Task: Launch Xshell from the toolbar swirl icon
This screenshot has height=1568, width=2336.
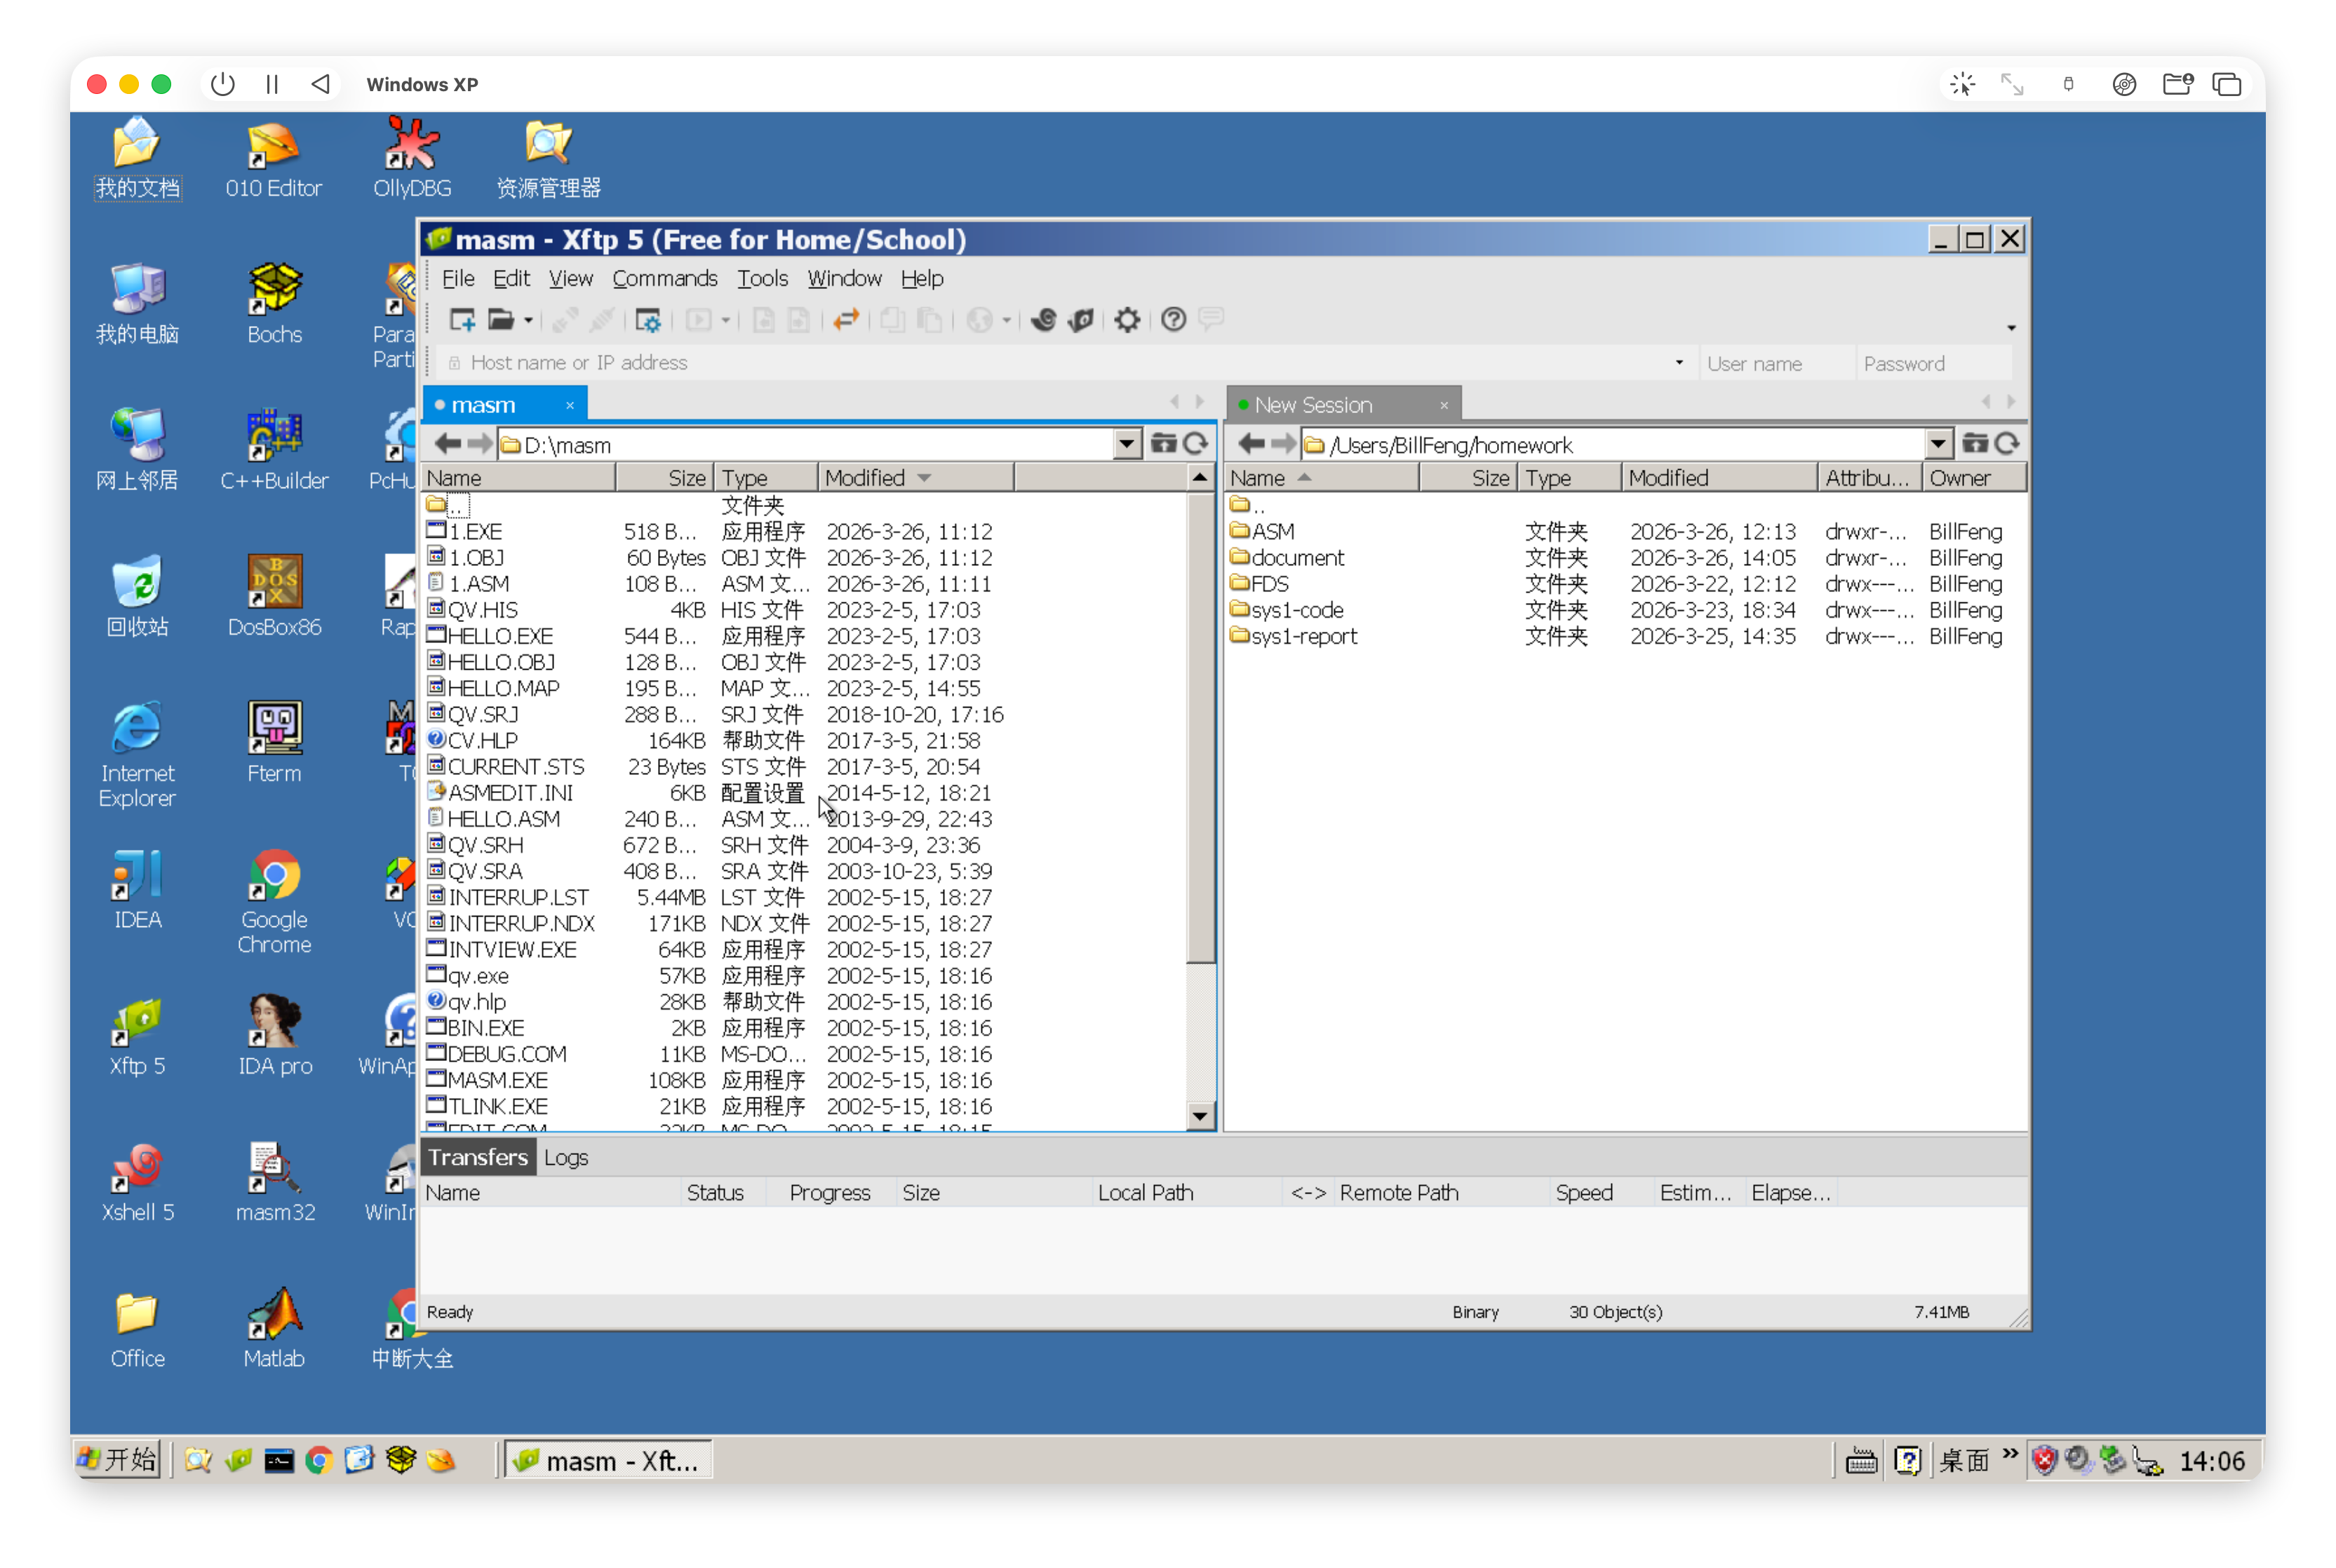Action: (x=1043, y=320)
